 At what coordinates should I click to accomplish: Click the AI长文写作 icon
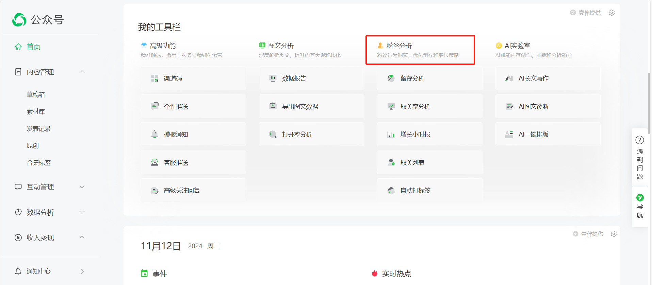(x=509, y=78)
